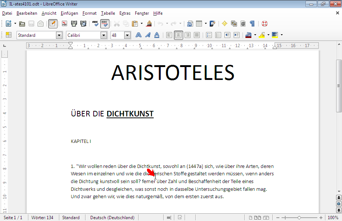Image resolution: width=342 pixels, height=221 pixels.
Task: Apply bold with the Bold A icon
Action: click(x=139, y=35)
